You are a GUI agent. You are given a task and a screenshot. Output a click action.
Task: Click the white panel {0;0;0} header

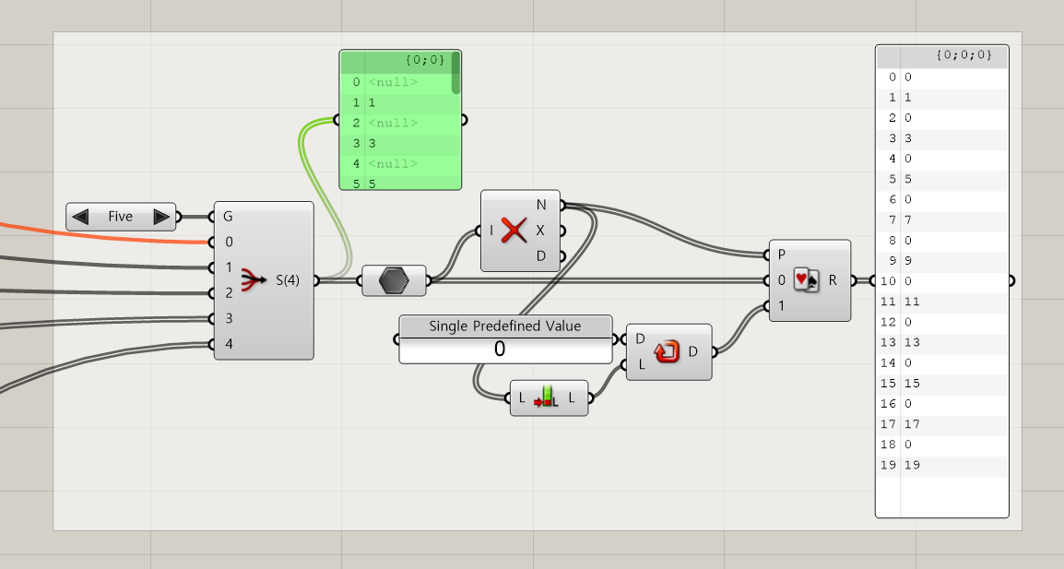click(x=942, y=55)
